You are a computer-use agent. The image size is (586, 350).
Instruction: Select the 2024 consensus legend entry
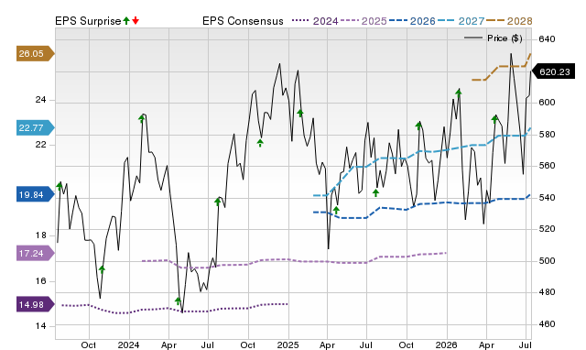coord(315,21)
